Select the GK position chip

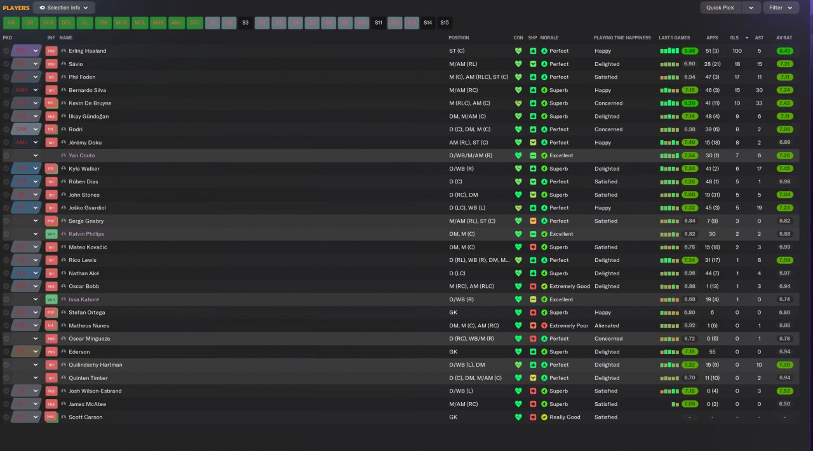coord(11,23)
